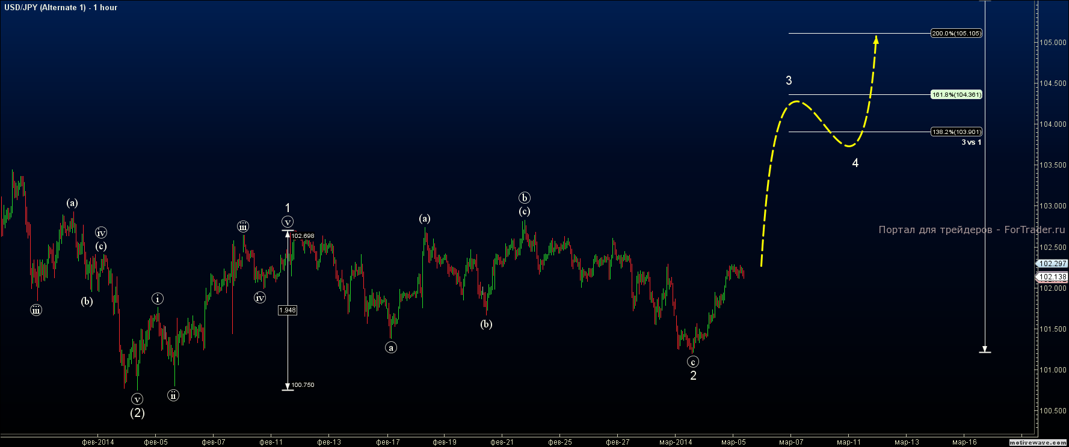1069x447 pixels.
Task: Click the "мар-11" date on the time axis
Action: pos(849,442)
